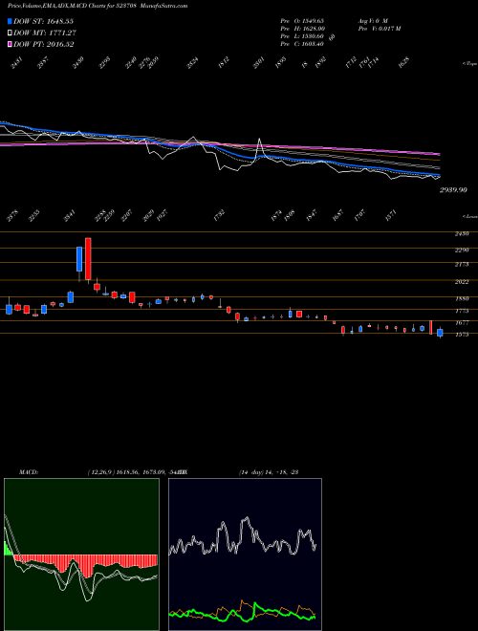Click the white DOW MT legend swatch
Image resolution: width=478 pixels, height=631 pixels.
[x=11, y=33]
